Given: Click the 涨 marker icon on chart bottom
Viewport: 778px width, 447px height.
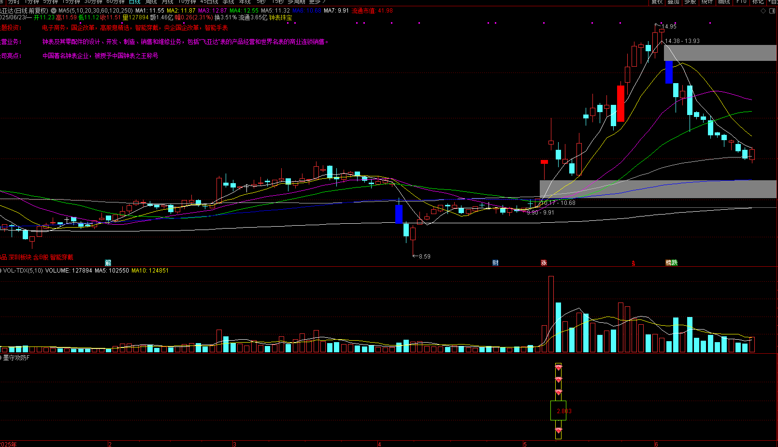Looking at the screenshot, I should coord(544,263).
